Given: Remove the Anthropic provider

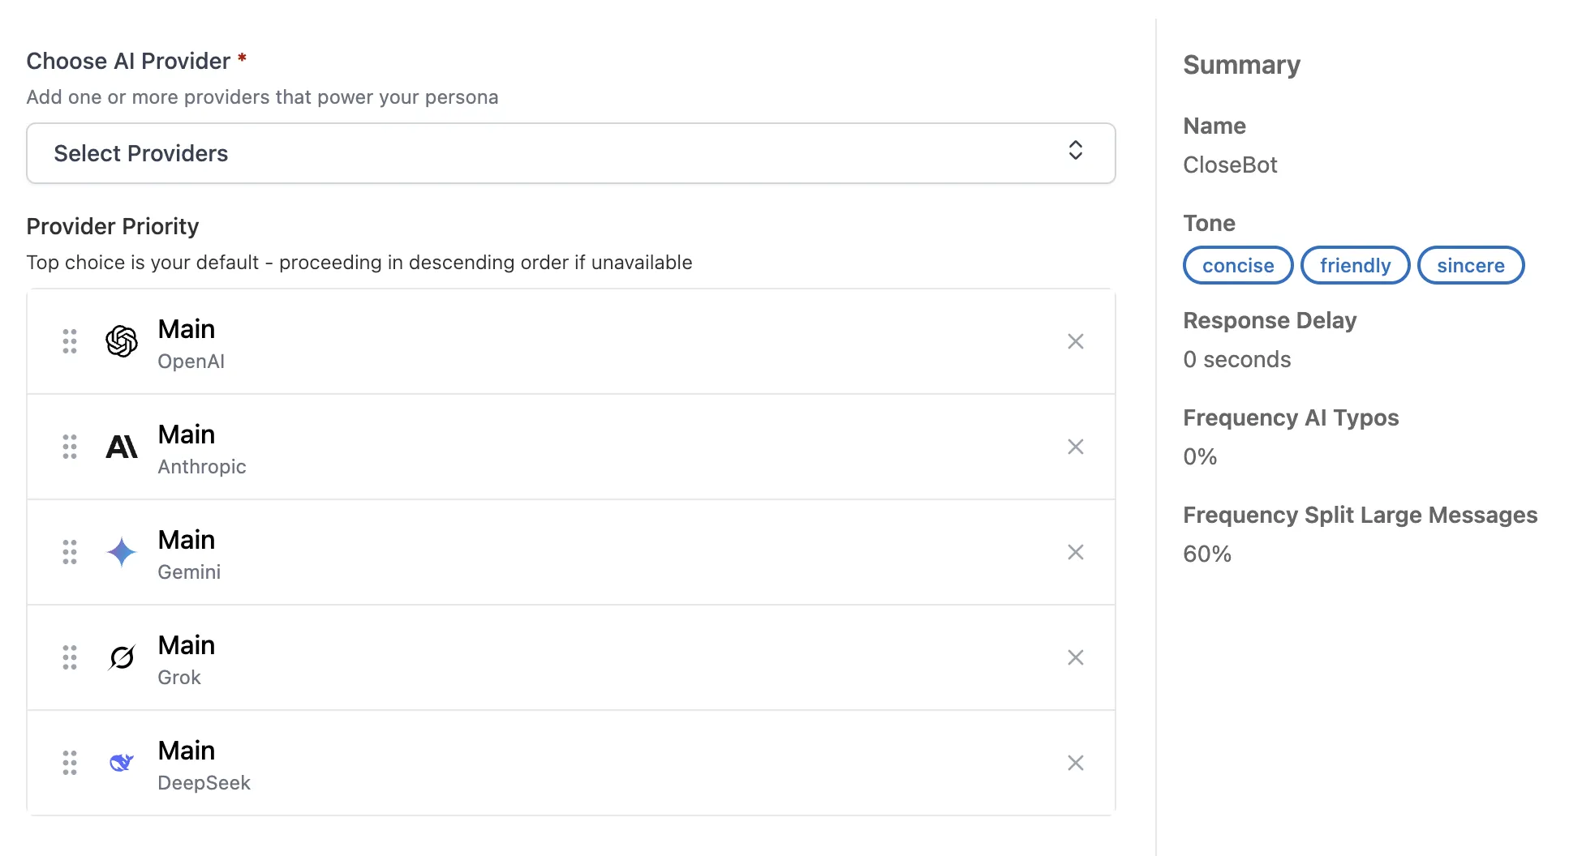Looking at the screenshot, I should point(1075,447).
